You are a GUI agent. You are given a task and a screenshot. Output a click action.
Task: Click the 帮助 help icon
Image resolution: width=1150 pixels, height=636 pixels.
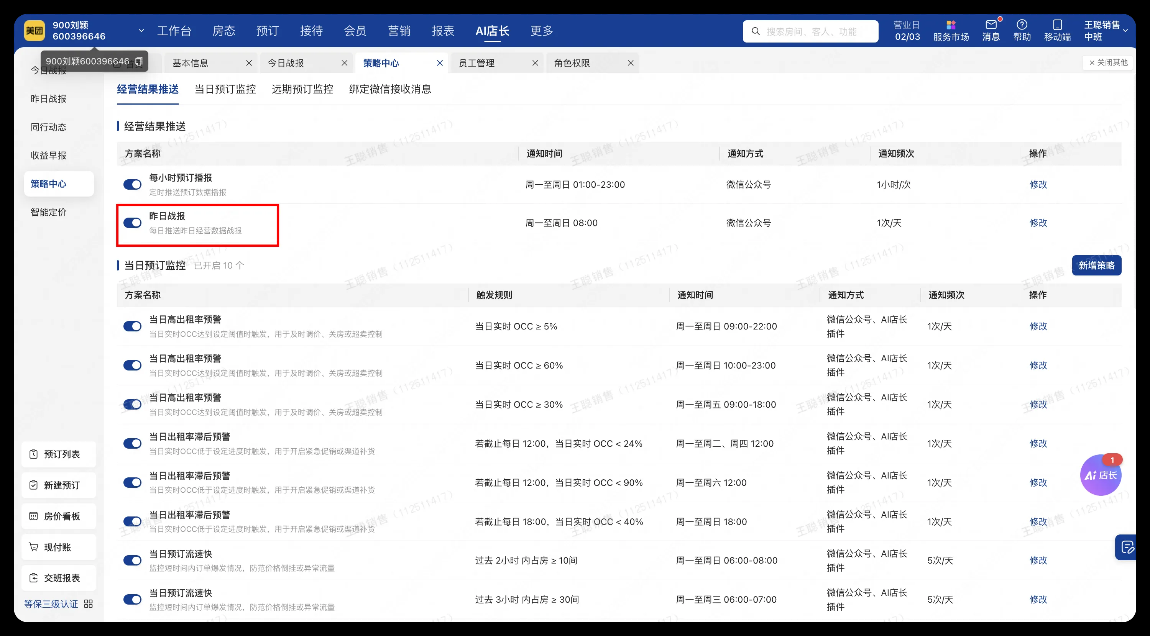point(1023,28)
